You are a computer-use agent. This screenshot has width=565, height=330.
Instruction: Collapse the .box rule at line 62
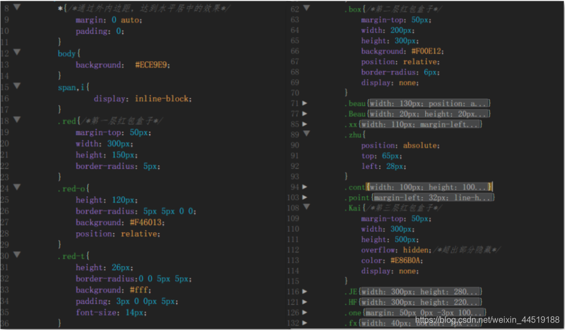(307, 7)
